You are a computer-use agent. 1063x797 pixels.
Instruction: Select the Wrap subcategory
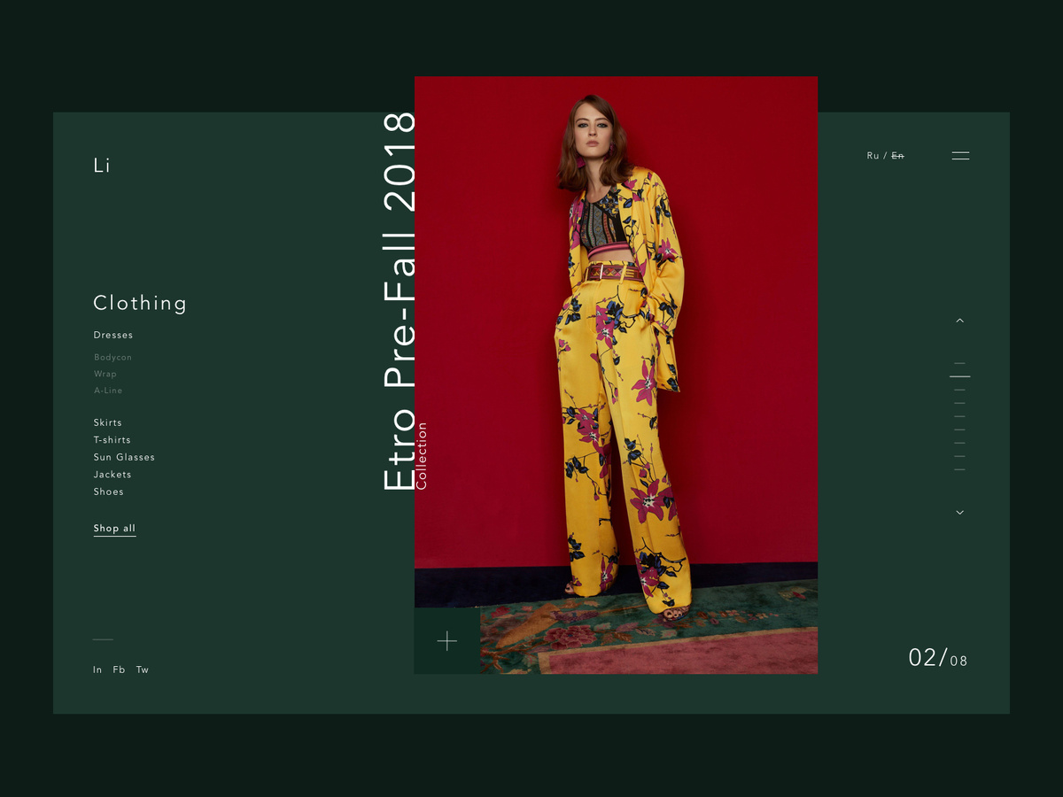click(105, 374)
